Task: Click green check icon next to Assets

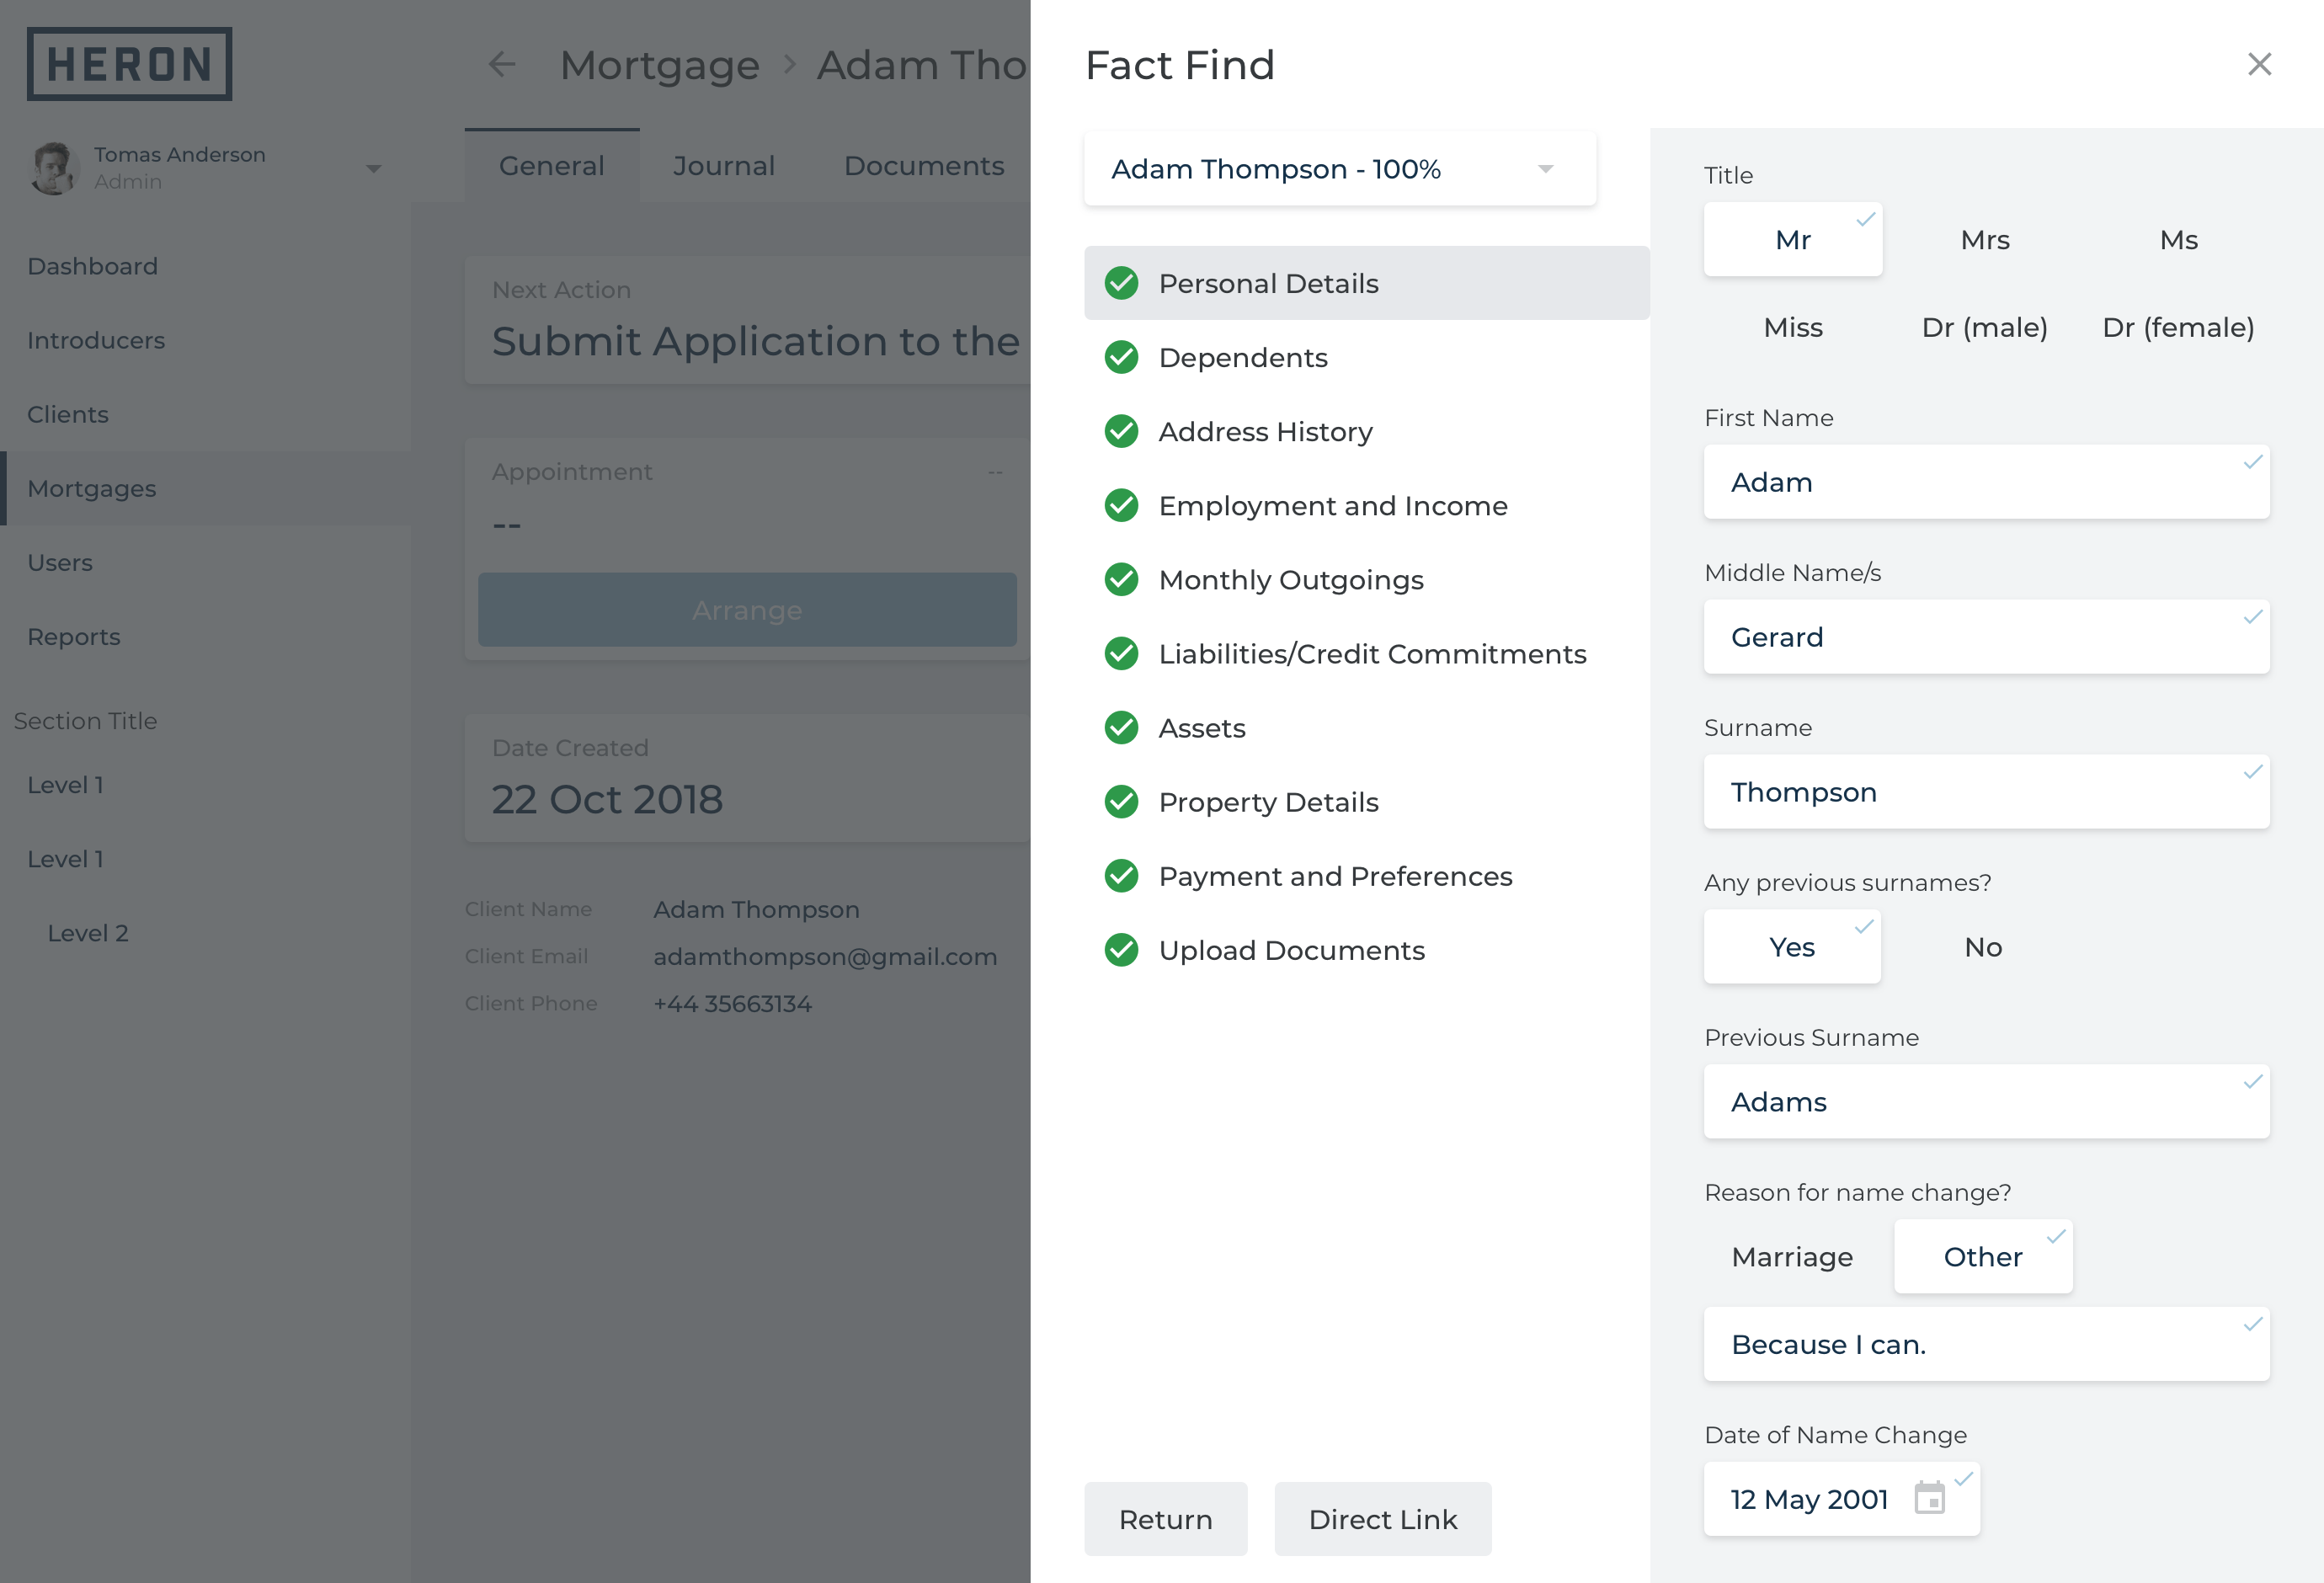Action: pyautogui.click(x=1121, y=727)
